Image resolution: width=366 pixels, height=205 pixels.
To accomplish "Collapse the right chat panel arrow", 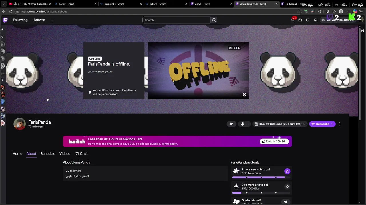I will [362, 30].
